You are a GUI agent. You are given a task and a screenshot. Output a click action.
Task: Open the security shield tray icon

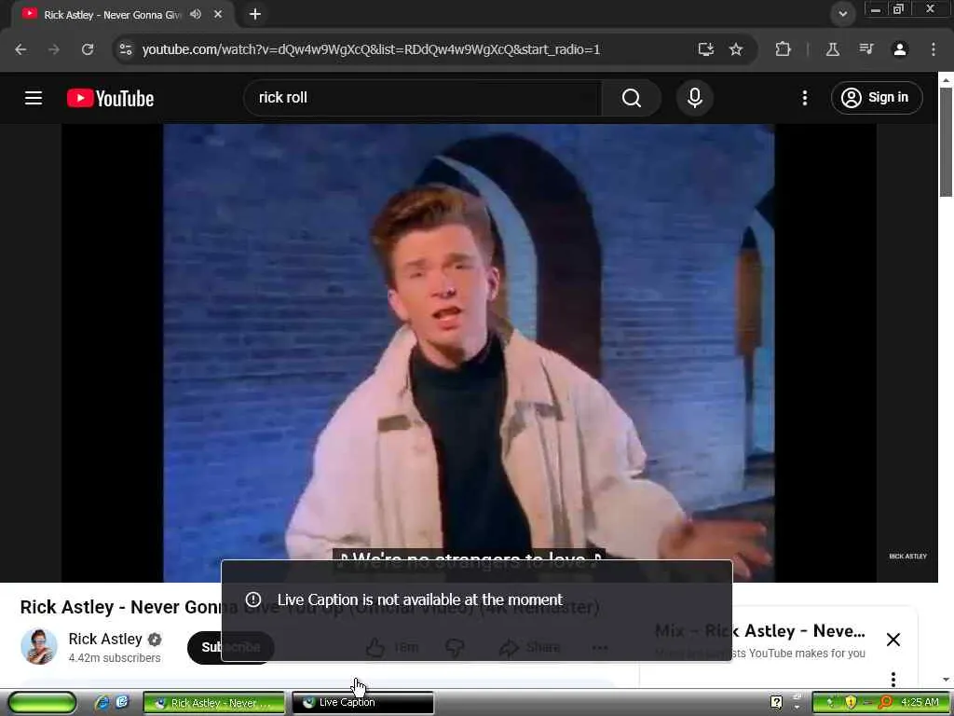point(851,703)
